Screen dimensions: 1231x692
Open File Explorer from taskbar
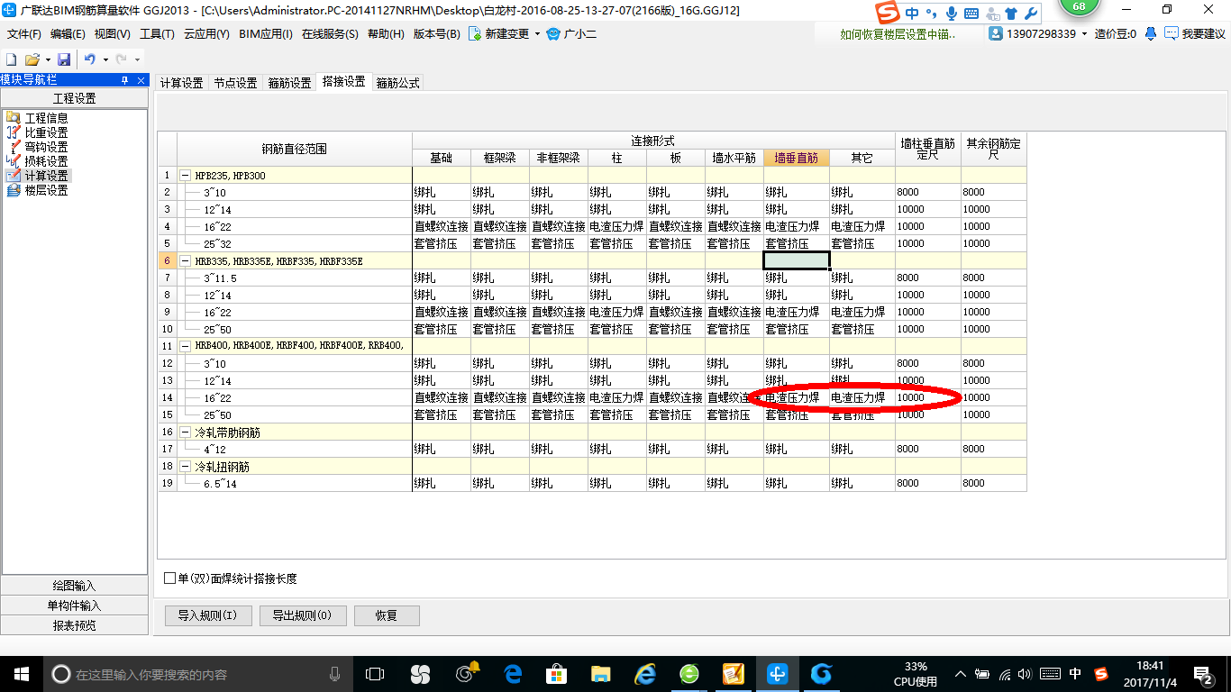(600, 673)
